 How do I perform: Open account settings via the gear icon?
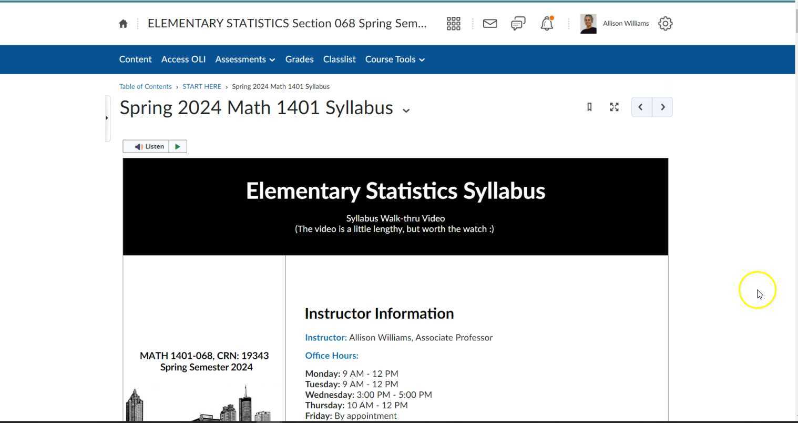[665, 23]
